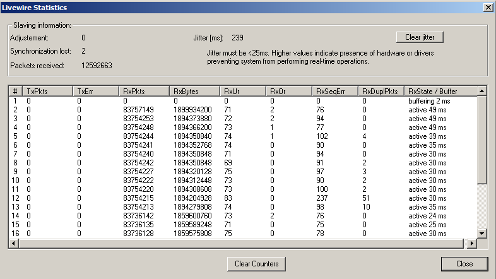Viewport: 496px width, 279px height.
Task: Click RxUr value 83 in row 12
Action: [228, 198]
